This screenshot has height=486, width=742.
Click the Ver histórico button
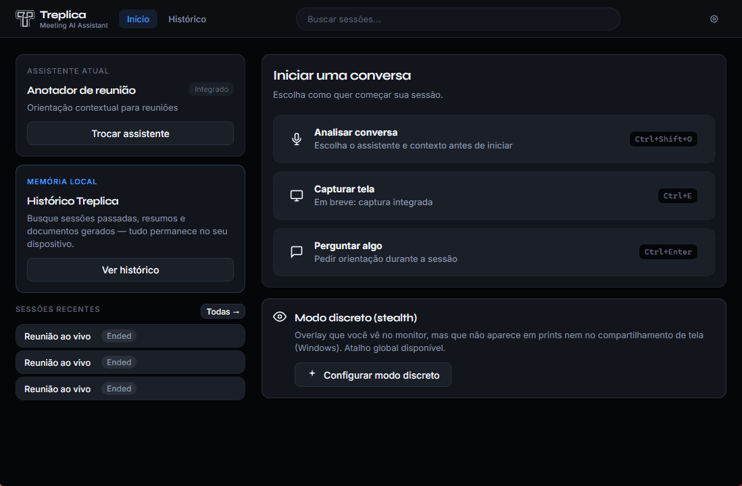[x=130, y=269]
